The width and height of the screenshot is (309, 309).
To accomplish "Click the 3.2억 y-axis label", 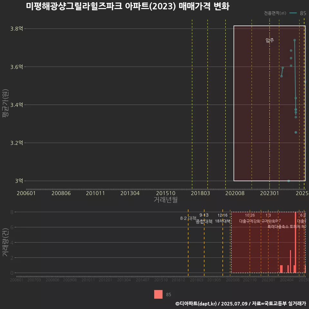I will point(16,143).
